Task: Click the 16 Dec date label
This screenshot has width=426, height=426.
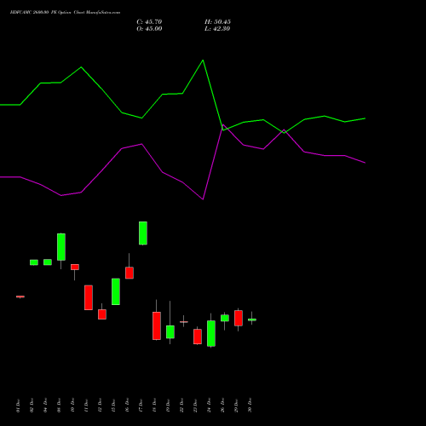Action: coord(127,406)
